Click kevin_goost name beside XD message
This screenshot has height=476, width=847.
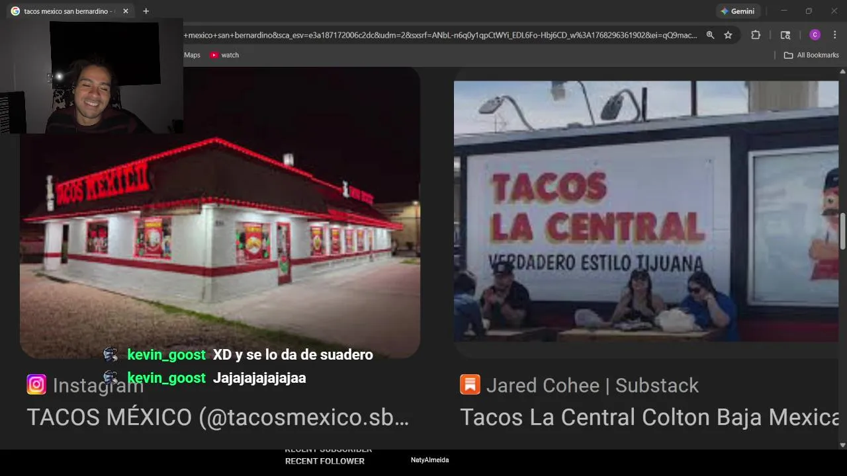[166, 355]
